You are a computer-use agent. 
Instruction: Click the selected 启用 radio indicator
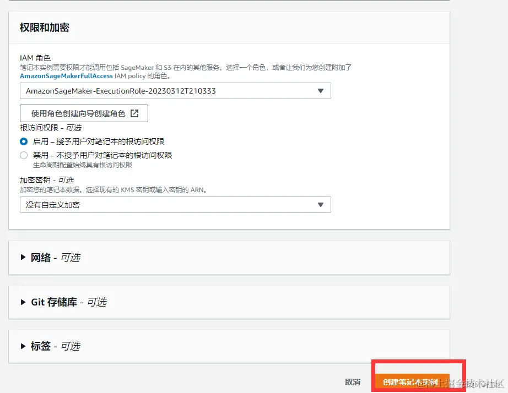(23, 141)
